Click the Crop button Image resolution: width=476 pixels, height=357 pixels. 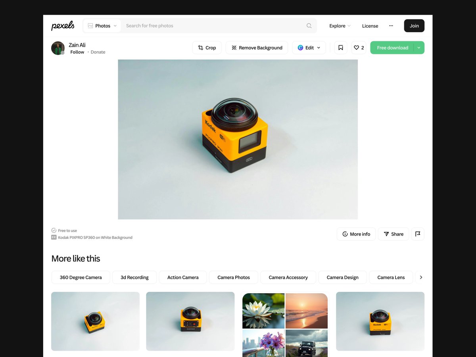pyautogui.click(x=207, y=48)
